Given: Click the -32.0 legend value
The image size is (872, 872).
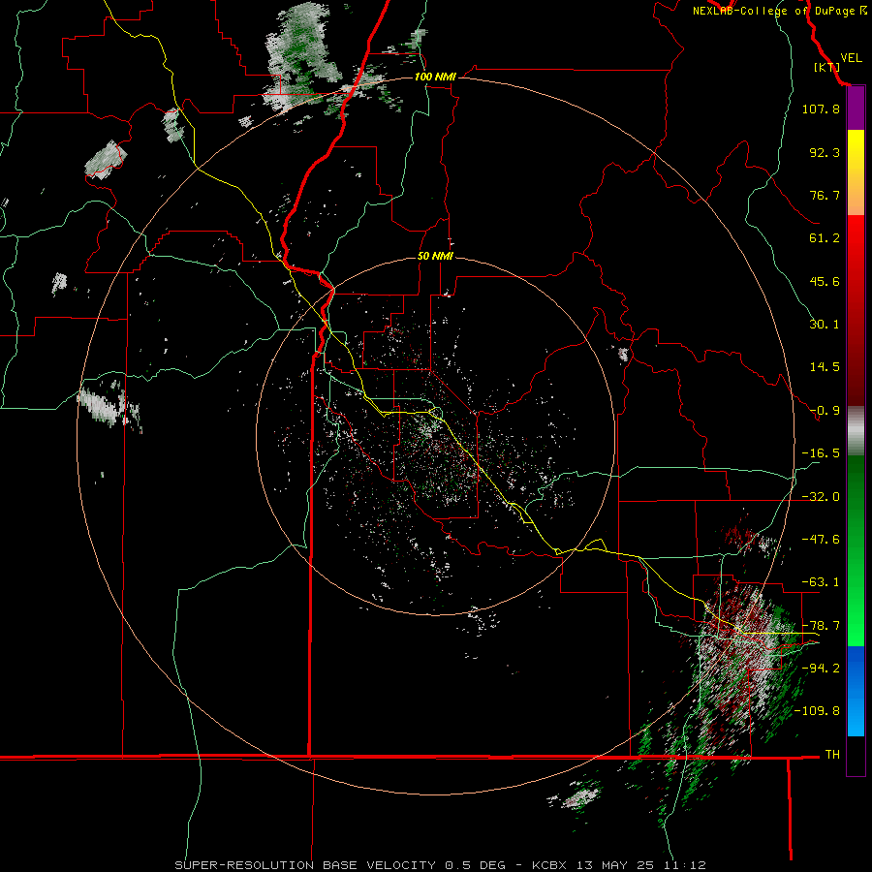Looking at the screenshot, I should (x=821, y=497).
